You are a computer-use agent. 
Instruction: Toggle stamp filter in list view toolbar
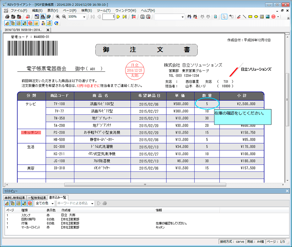pyautogui.click(x=30, y=203)
